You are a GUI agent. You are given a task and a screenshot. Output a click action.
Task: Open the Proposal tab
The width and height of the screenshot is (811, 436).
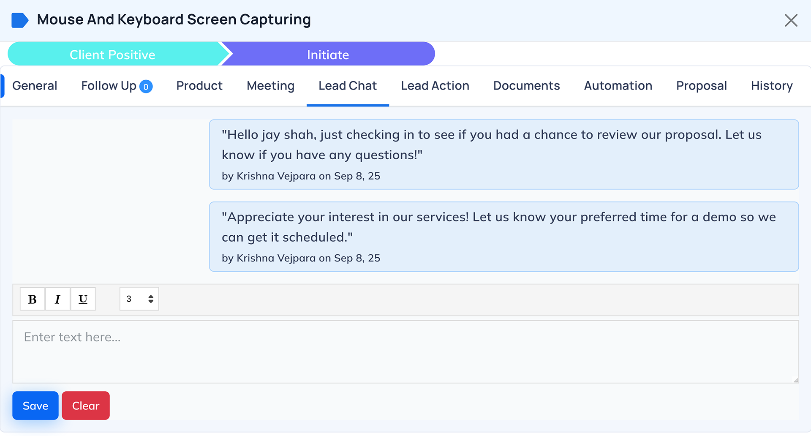click(x=701, y=86)
